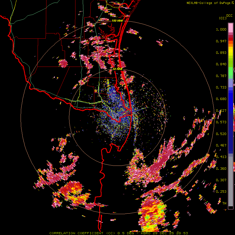Click the gray segment of the color bar
Viewport: 235px width, 235px height.
[x=231, y=181]
